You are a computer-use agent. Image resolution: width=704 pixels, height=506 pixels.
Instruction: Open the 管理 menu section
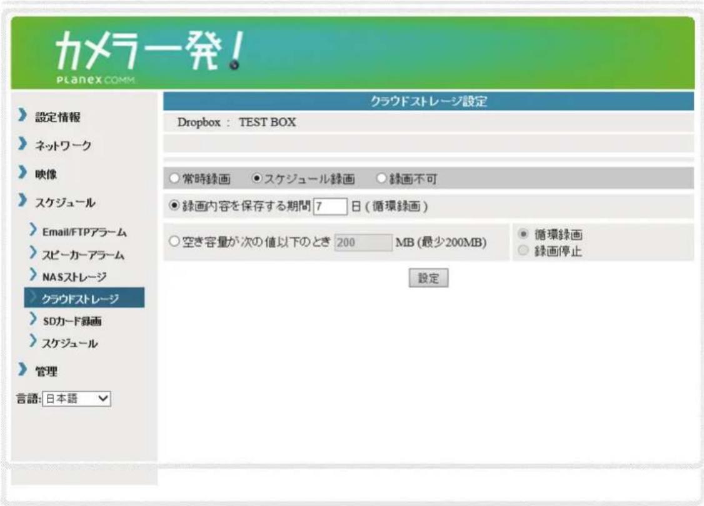click(x=46, y=371)
